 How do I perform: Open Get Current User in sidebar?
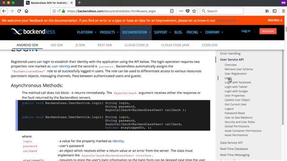235,104
